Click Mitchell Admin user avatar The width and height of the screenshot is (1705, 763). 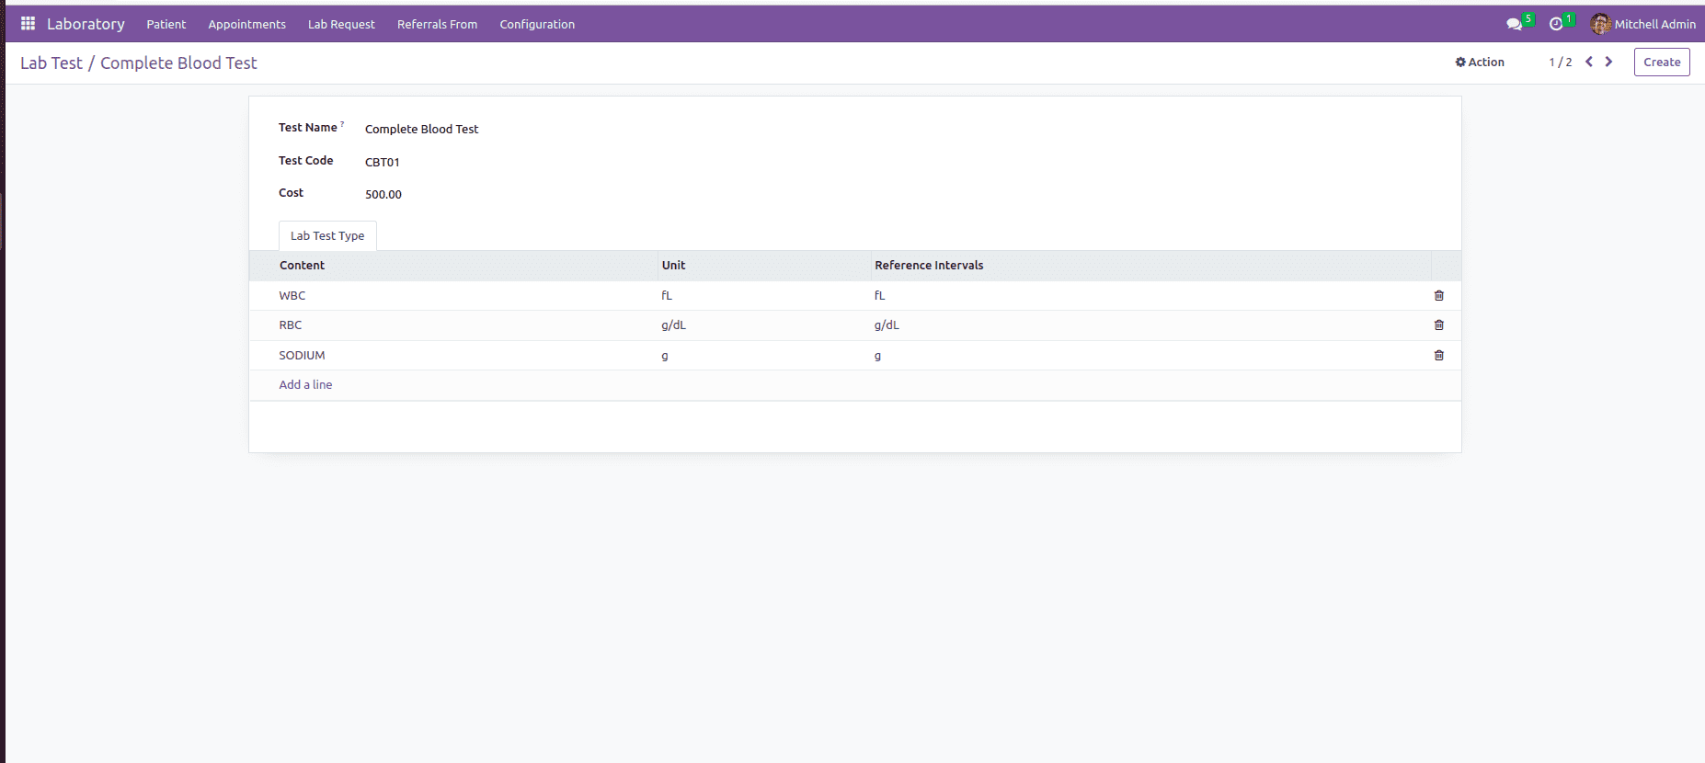(1600, 25)
